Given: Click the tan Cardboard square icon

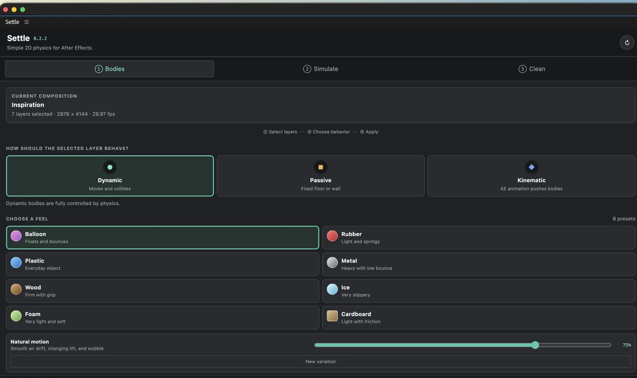Looking at the screenshot, I should [x=332, y=316].
